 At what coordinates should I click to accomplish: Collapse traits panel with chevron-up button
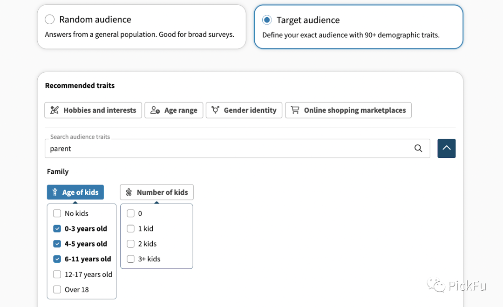(446, 149)
